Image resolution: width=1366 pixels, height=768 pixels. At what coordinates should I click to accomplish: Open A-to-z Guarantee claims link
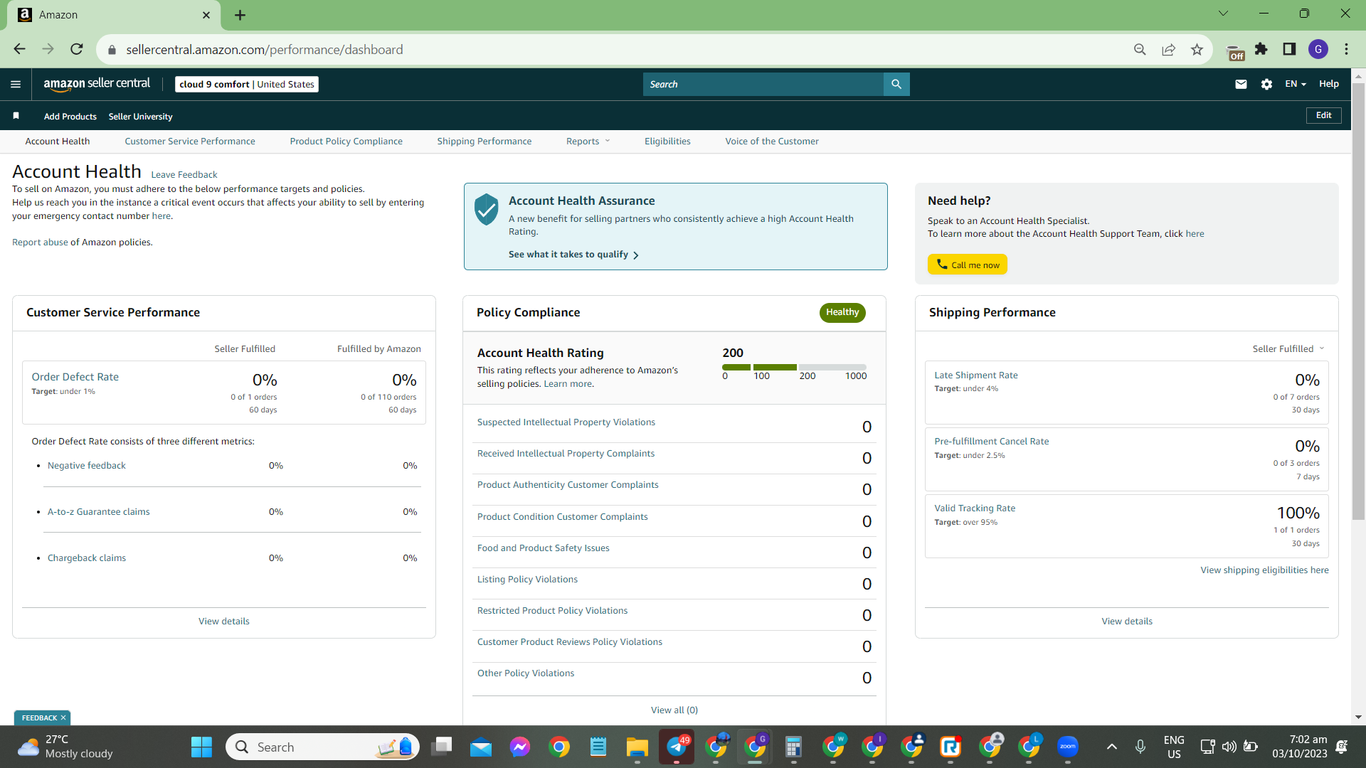(99, 512)
